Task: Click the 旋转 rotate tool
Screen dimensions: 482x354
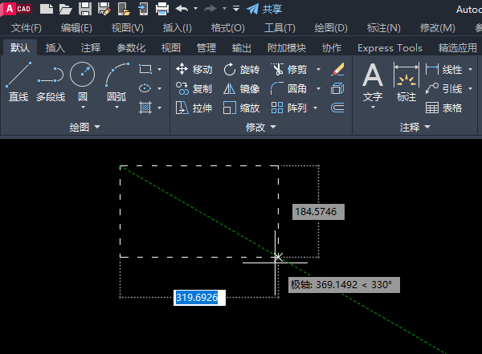Action: (x=241, y=70)
